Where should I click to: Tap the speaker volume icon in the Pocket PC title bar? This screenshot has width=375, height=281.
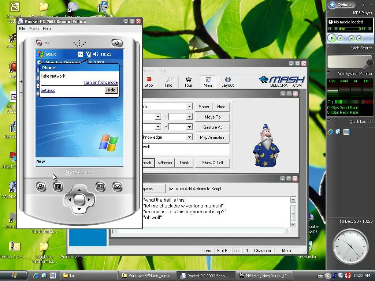(x=96, y=54)
